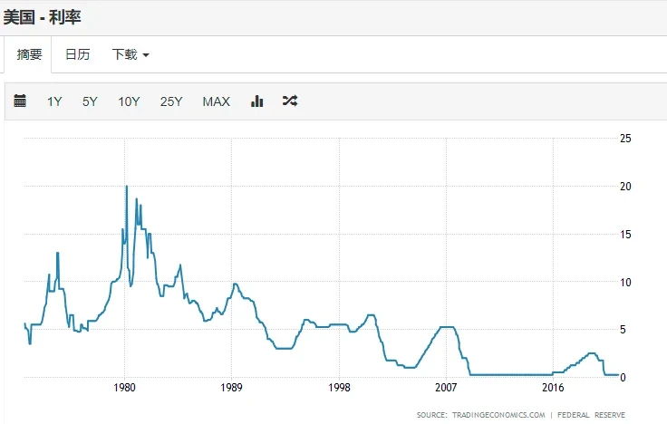667x424 pixels.
Task: Click the 1989 x-axis label
Action: (231, 387)
